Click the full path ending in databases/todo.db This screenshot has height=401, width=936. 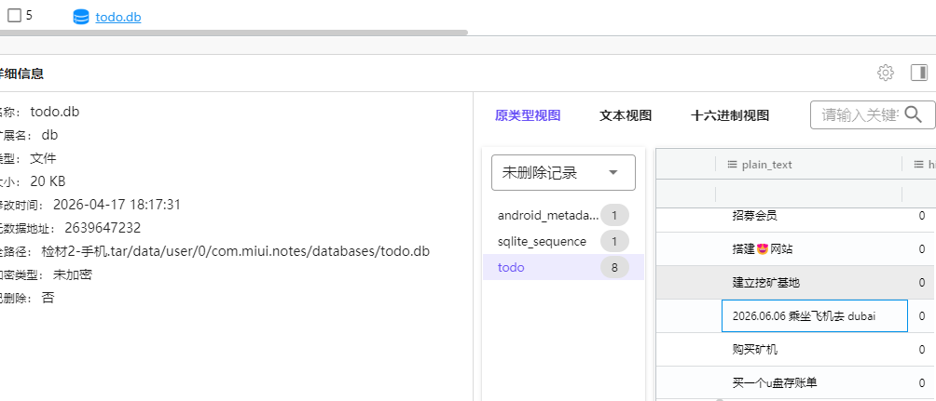235,251
